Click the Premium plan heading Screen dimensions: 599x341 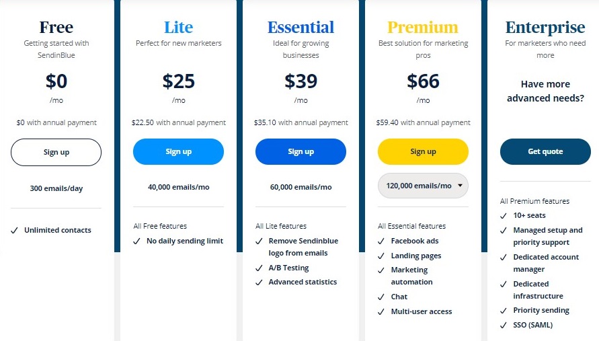coord(423,28)
